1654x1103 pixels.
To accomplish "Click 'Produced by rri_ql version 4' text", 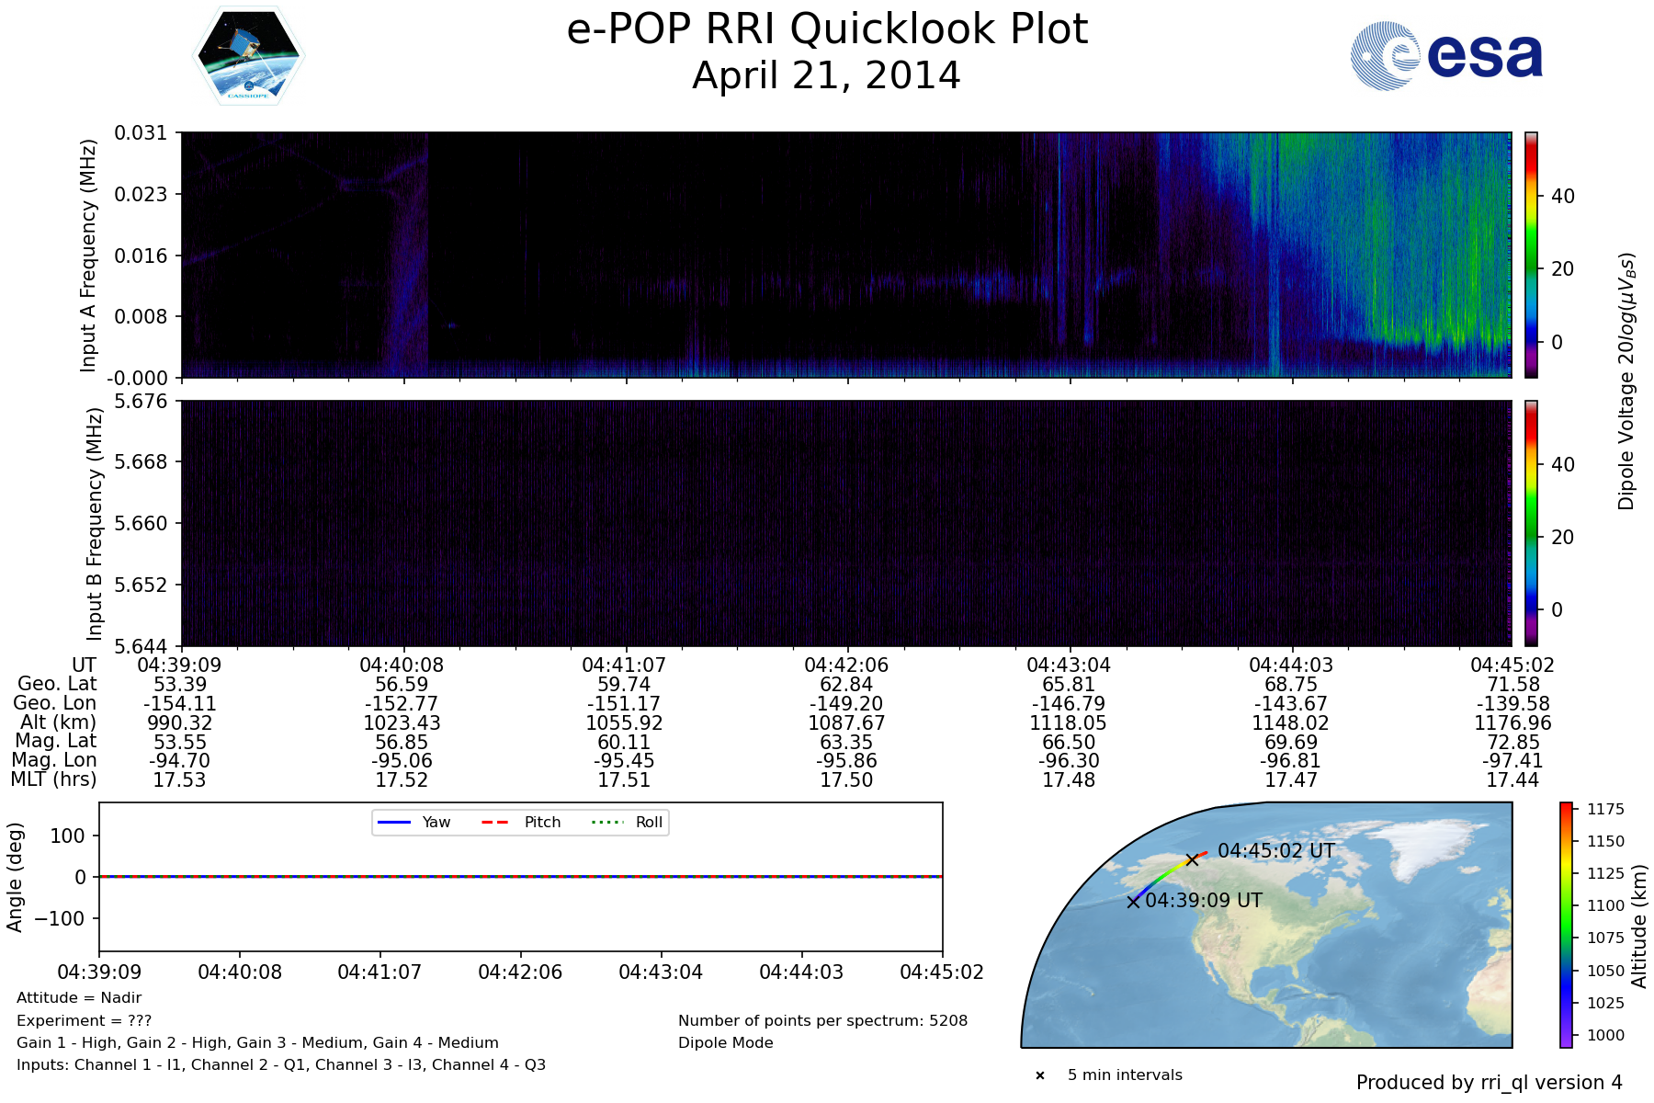I will point(1489,1083).
